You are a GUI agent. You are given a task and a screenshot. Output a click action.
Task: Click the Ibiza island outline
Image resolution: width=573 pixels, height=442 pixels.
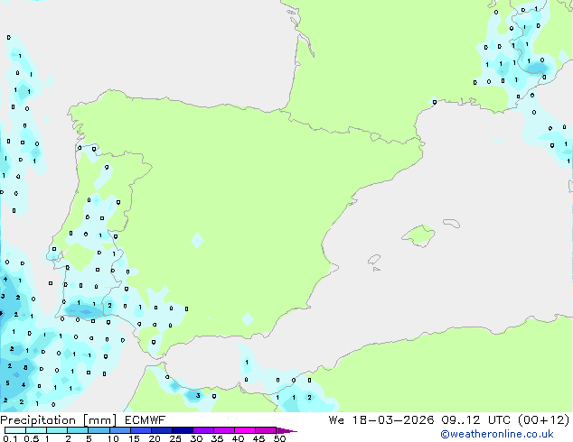point(374,260)
